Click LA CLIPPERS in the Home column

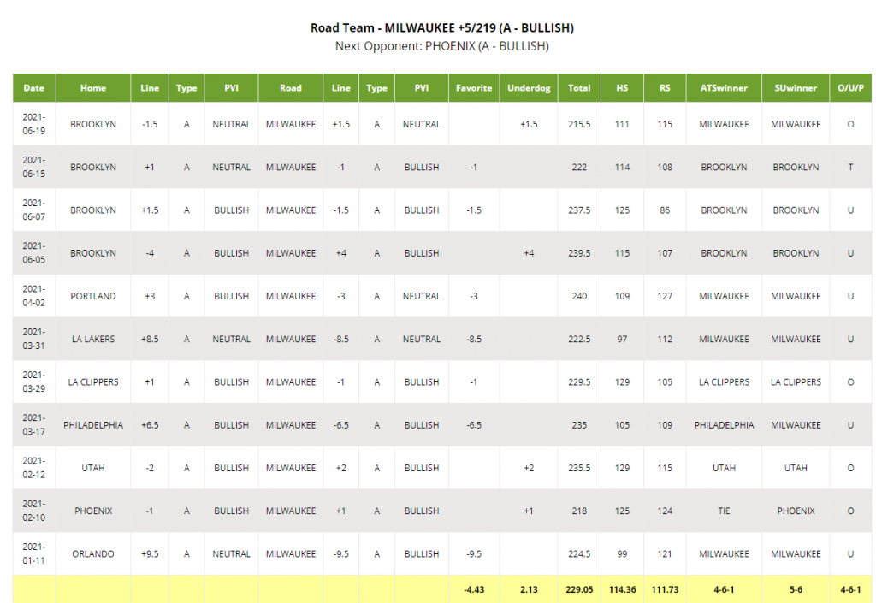[93, 381]
